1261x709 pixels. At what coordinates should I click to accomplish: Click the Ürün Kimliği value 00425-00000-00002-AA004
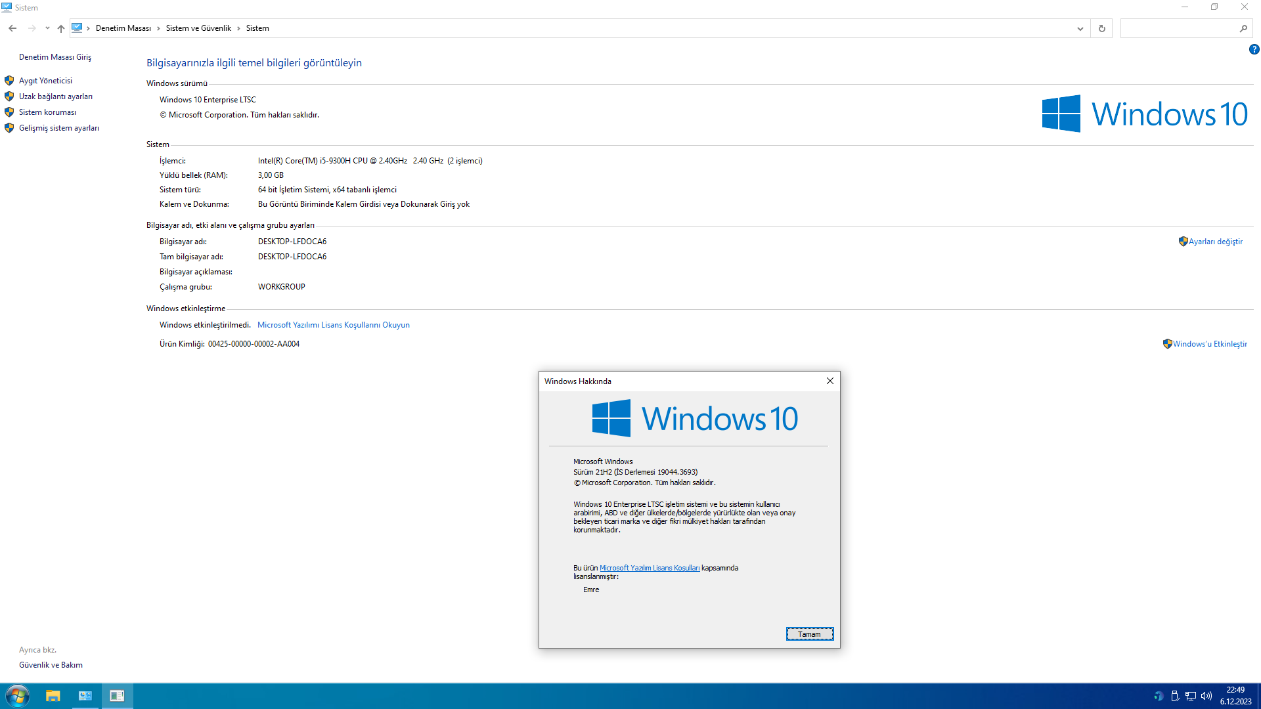[x=254, y=344]
